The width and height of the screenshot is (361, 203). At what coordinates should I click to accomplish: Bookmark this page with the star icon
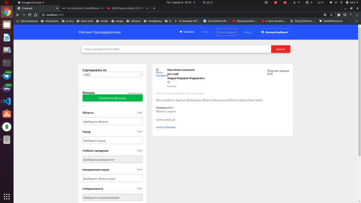pos(331,15)
